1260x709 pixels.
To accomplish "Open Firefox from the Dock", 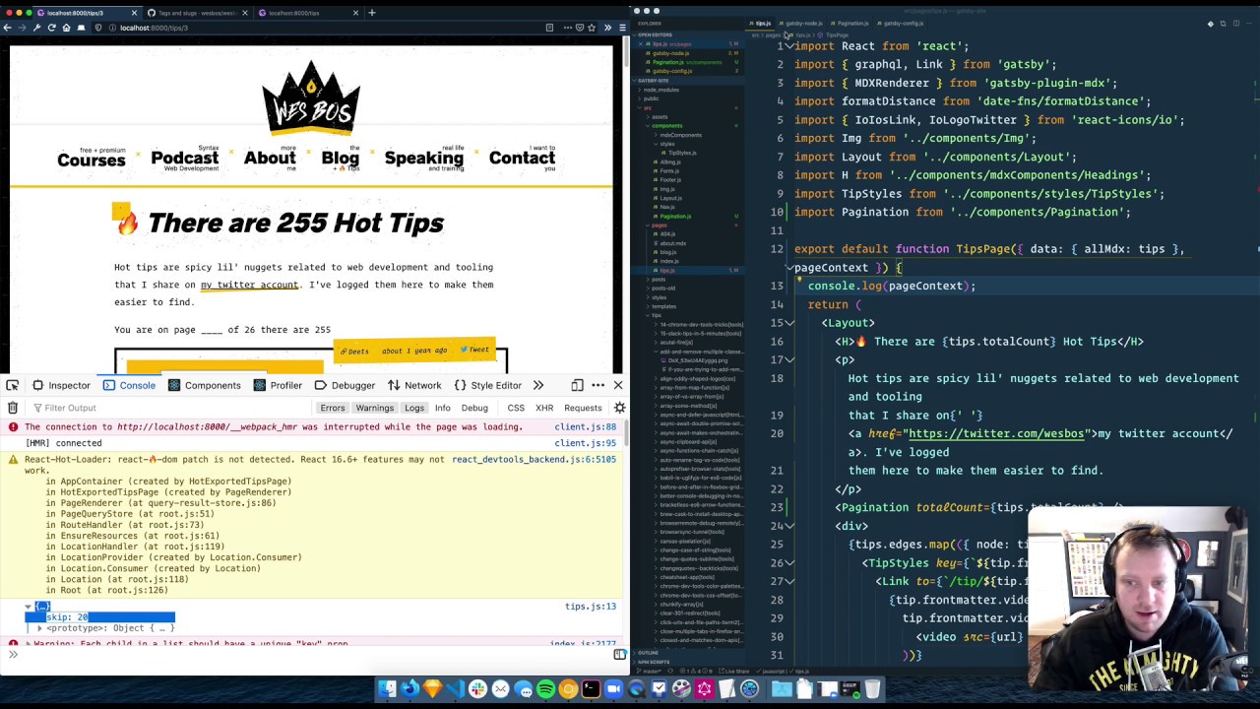I will tap(409, 689).
